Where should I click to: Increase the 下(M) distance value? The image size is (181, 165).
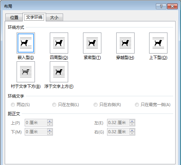[x=50, y=130]
